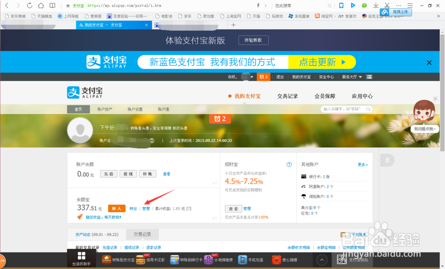Switch to the 账户资产 sub-tab
This screenshot has height=269, width=445.
(x=105, y=109)
